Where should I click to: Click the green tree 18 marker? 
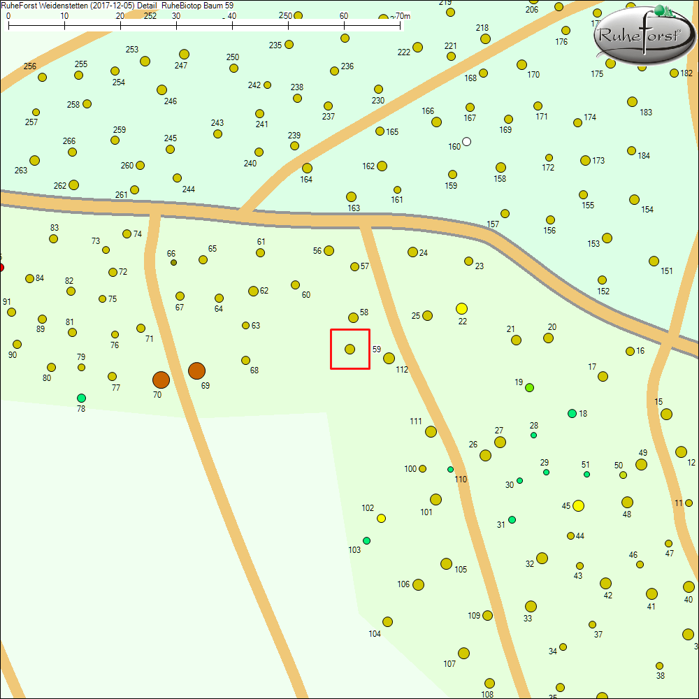[x=572, y=413]
